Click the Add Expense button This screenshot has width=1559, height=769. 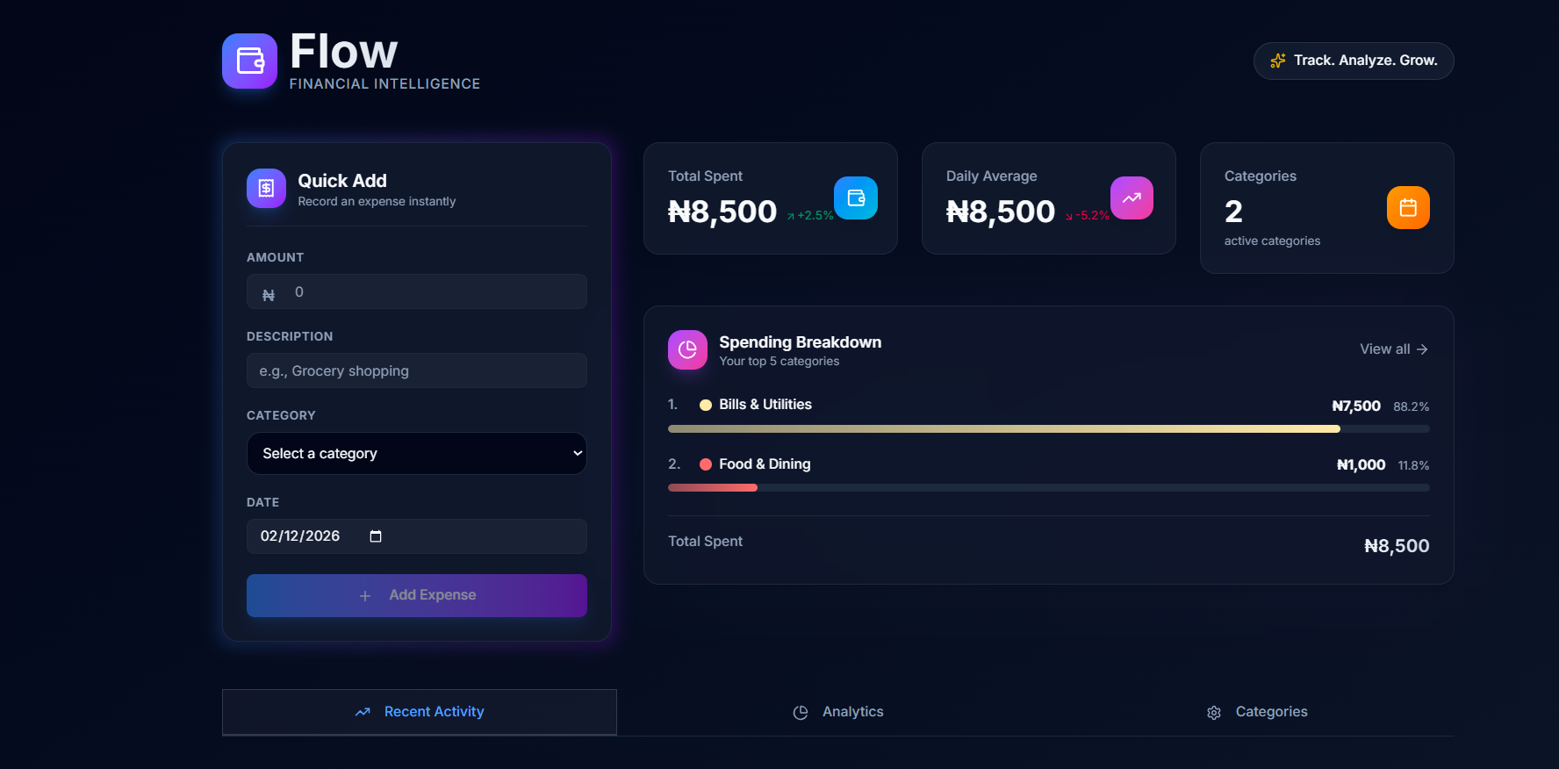tap(416, 595)
